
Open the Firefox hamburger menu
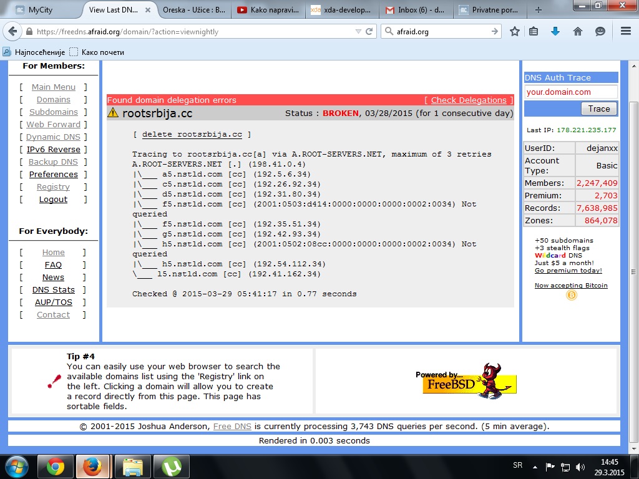[x=626, y=31]
